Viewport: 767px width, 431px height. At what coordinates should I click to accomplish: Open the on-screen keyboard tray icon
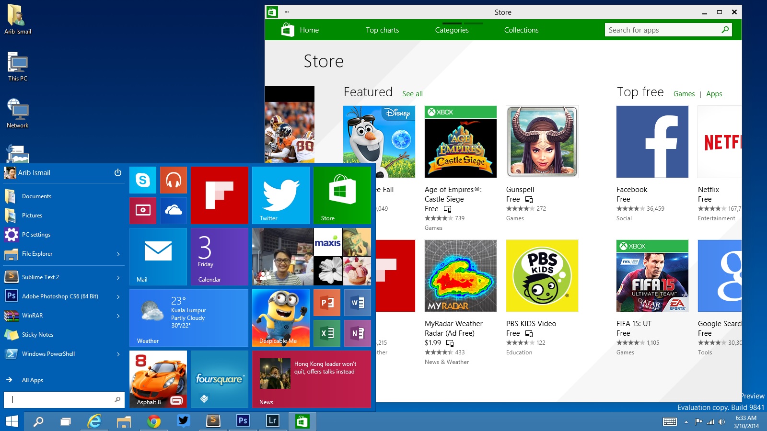[x=670, y=421]
